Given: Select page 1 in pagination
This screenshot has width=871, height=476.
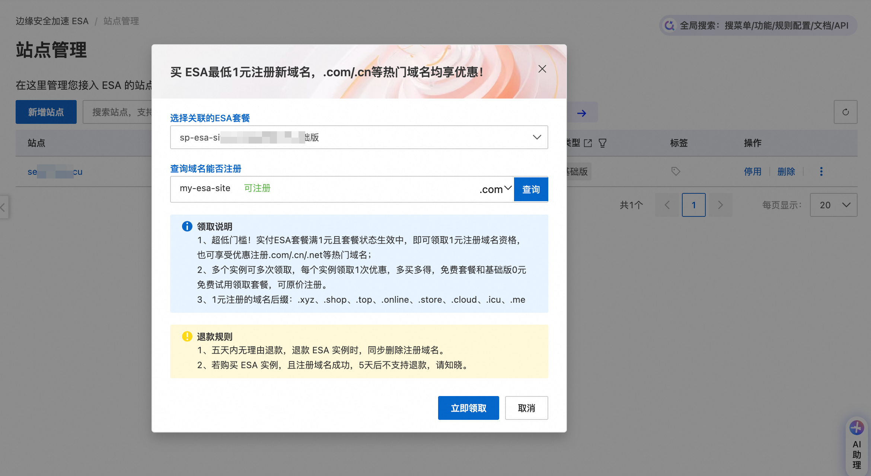Looking at the screenshot, I should tap(694, 205).
